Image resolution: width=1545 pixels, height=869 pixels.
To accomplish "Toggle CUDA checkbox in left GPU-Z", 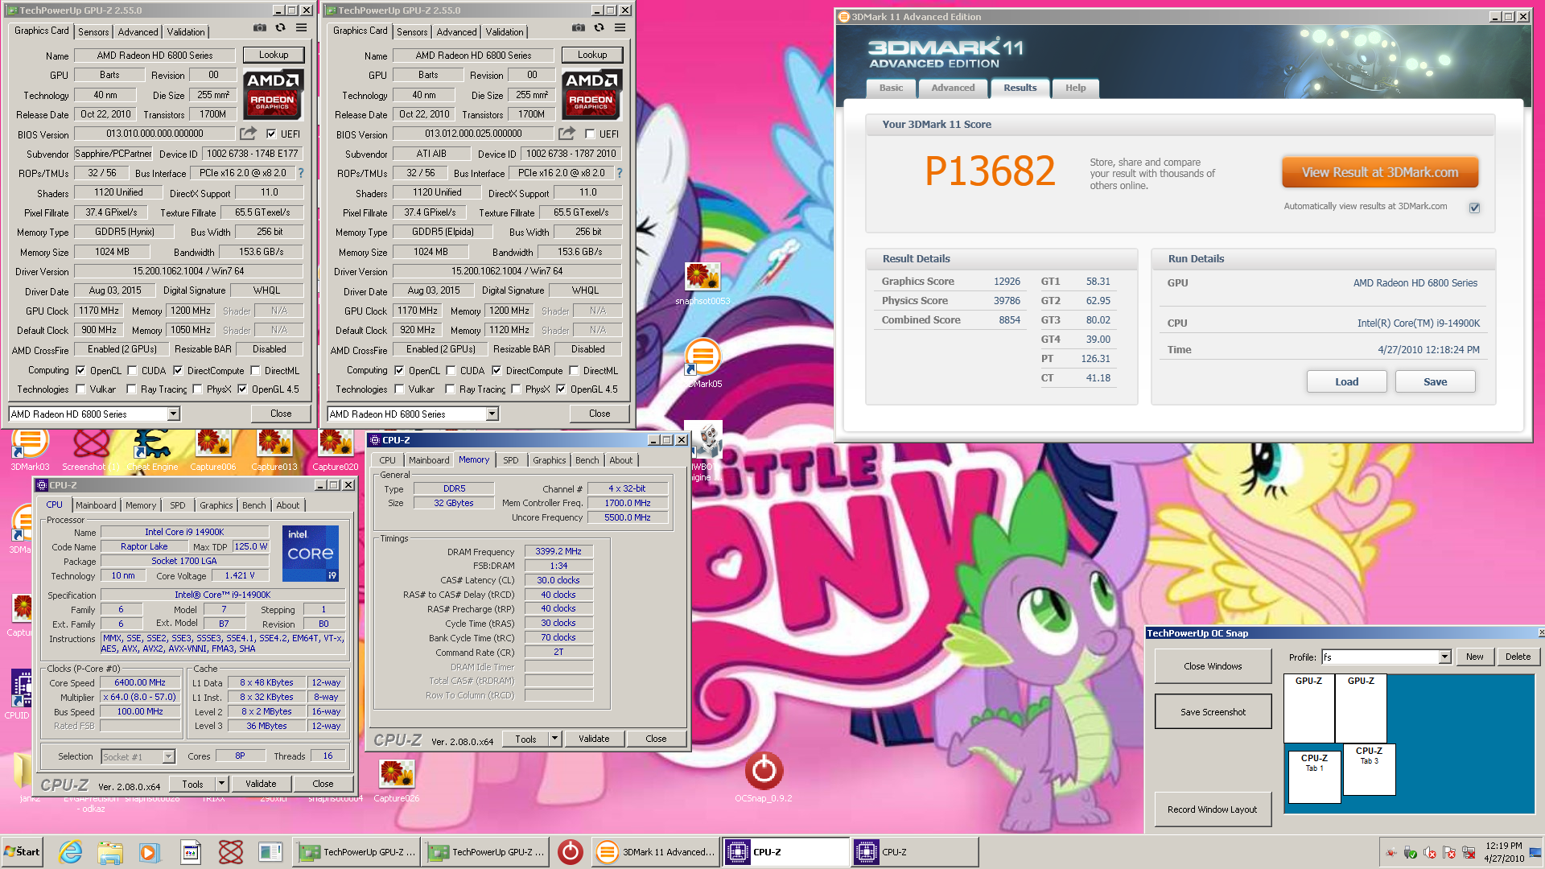I will click(x=132, y=371).
